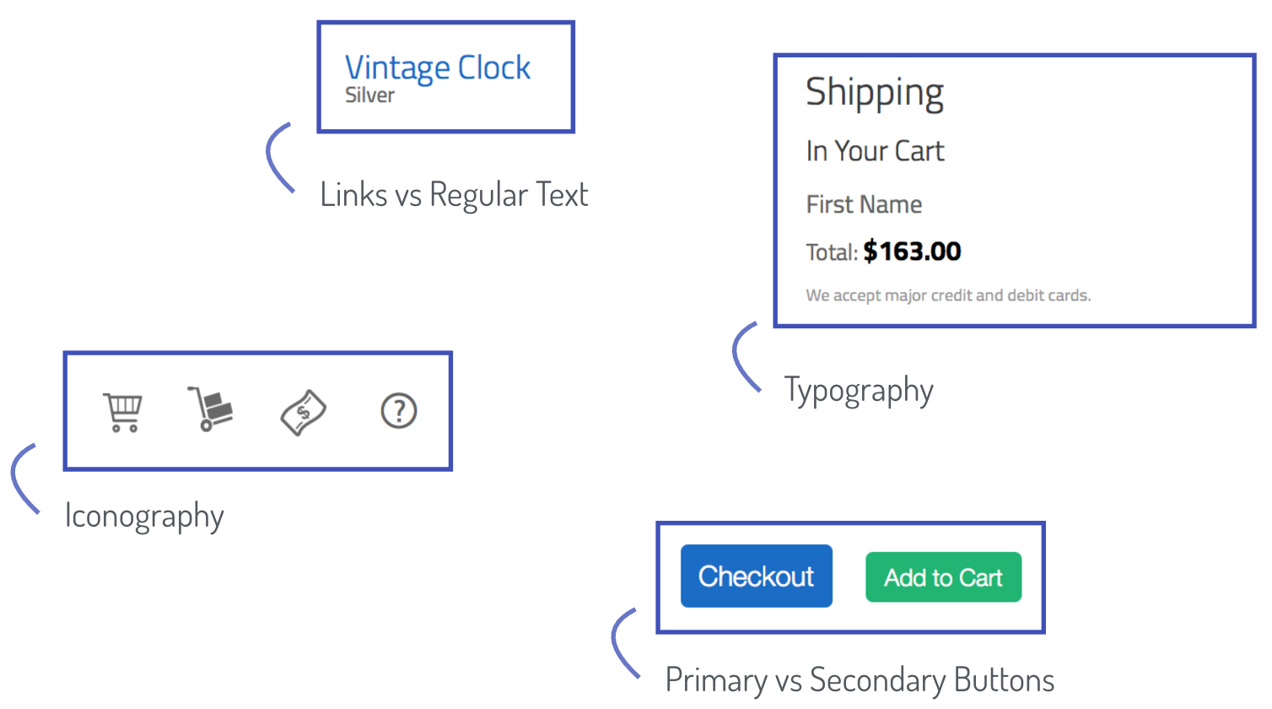Click the $163.00 total amount
This screenshot has height=709, width=1272.
[912, 251]
